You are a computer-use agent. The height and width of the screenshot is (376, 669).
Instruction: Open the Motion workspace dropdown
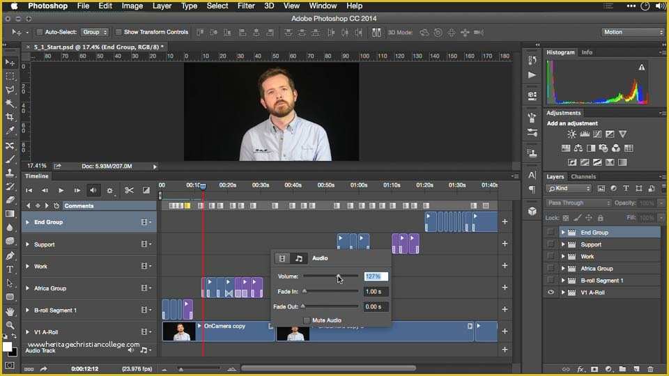pos(633,32)
